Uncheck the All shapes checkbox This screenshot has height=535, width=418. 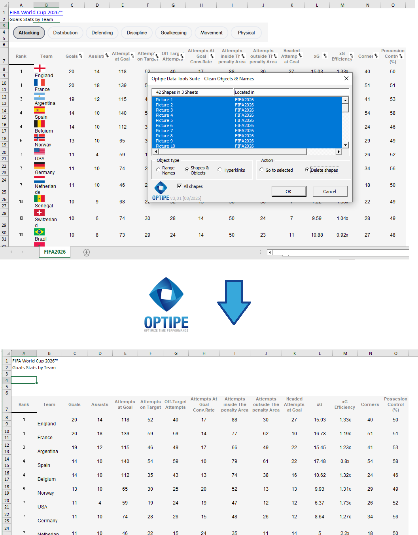point(180,186)
